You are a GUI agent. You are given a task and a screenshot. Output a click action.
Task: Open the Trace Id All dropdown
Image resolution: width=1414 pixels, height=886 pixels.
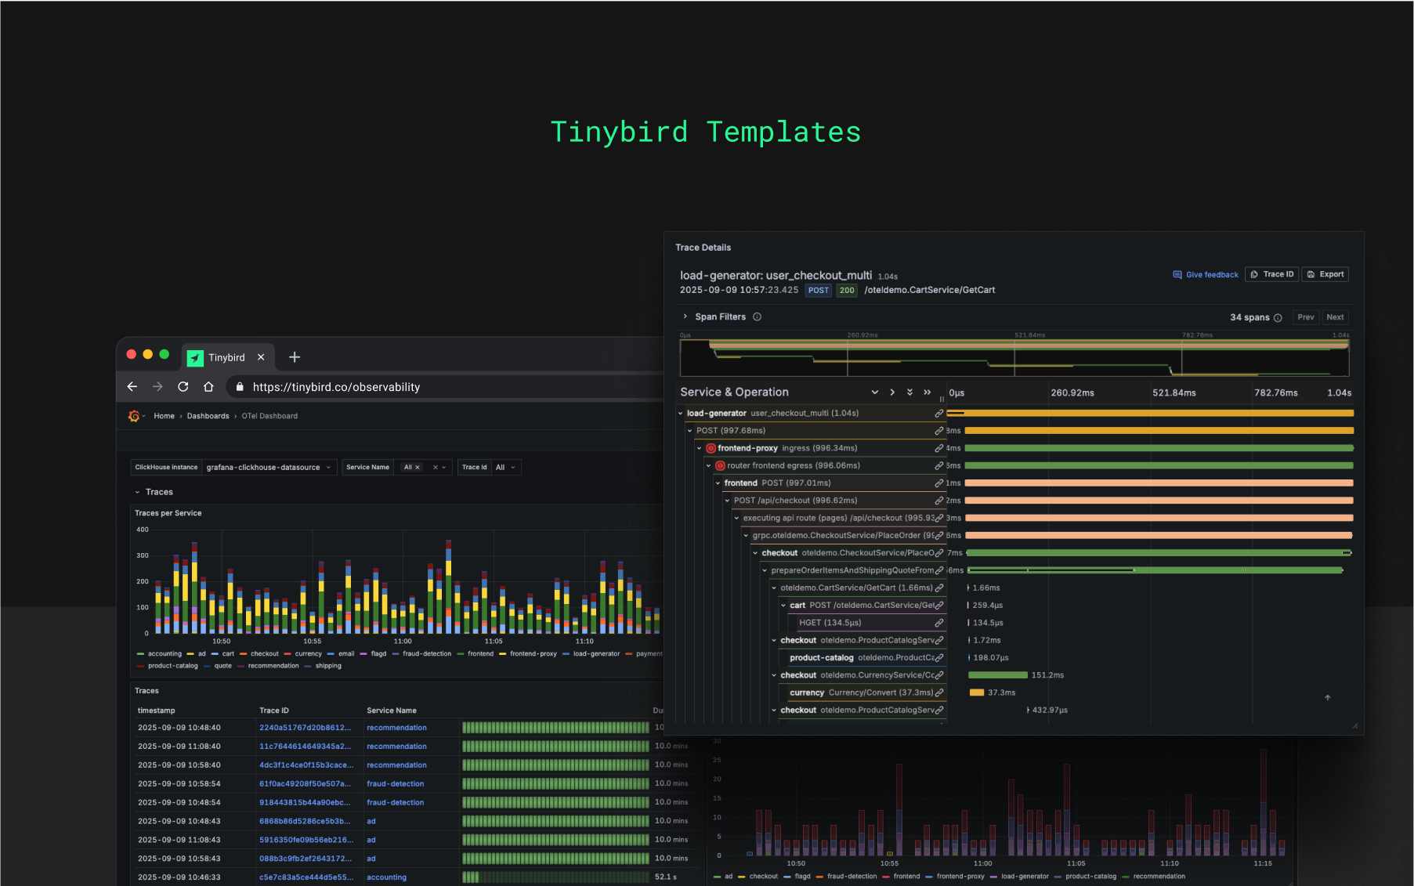(x=506, y=467)
